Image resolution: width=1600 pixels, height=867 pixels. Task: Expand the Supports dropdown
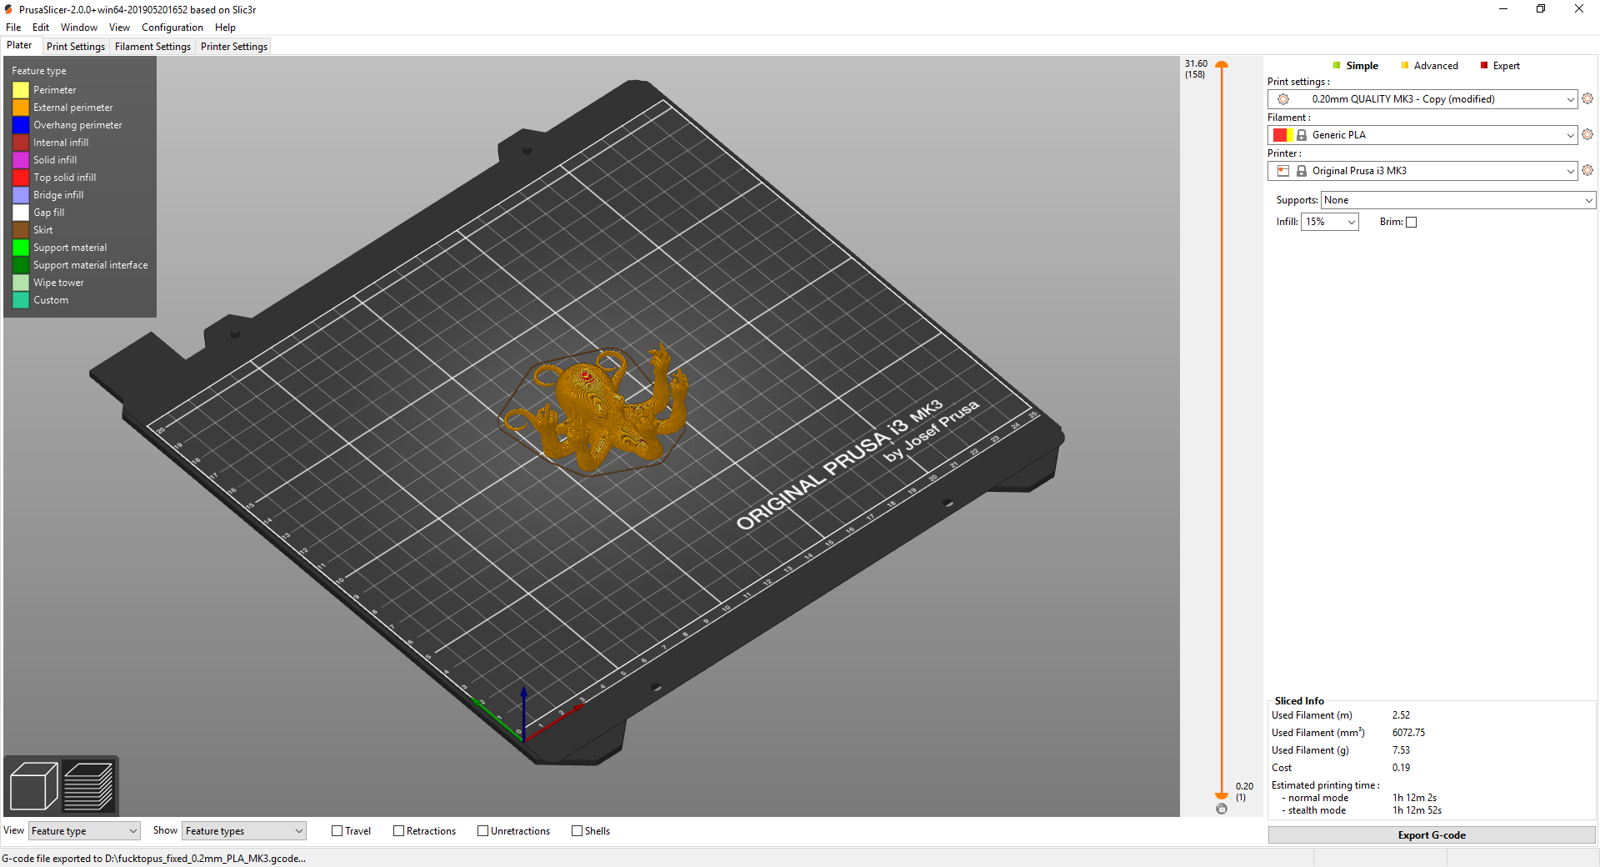point(1458,200)
